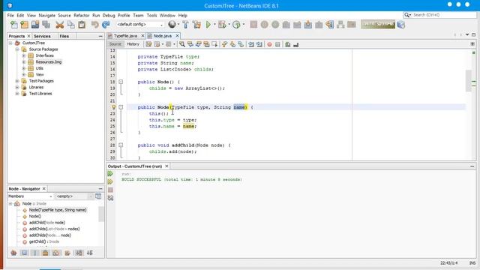Screen dimensions: 480x270
Task: Toggle the Navigator Javadoc window icon
Action: (98, 196)
